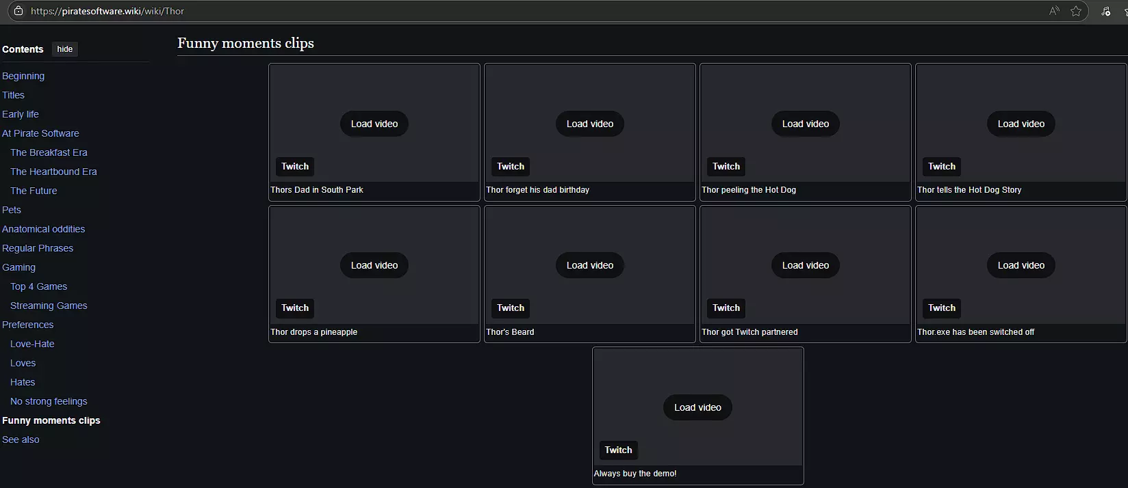Open The Breakfast Era subsection

tap(49, 152)
